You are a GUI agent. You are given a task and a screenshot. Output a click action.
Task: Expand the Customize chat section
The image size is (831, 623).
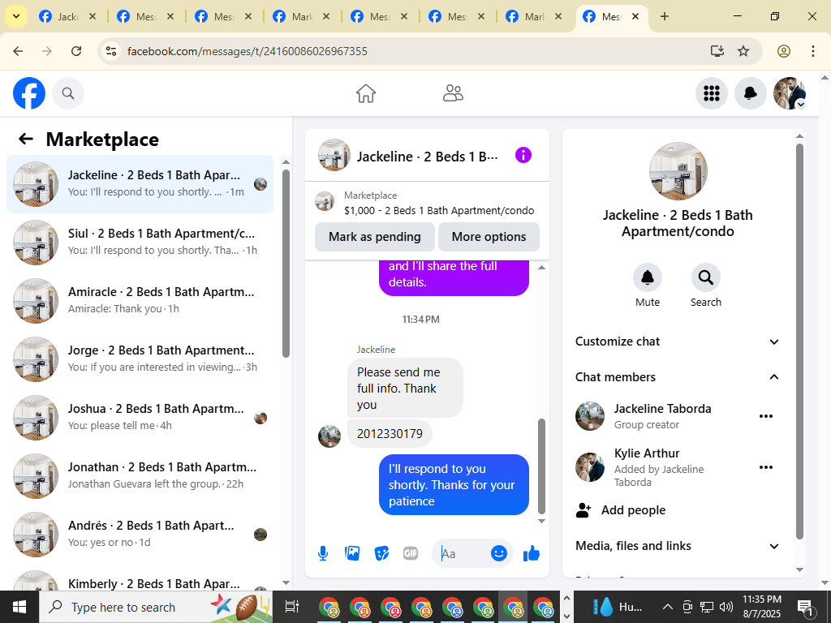tap(678, 342)
